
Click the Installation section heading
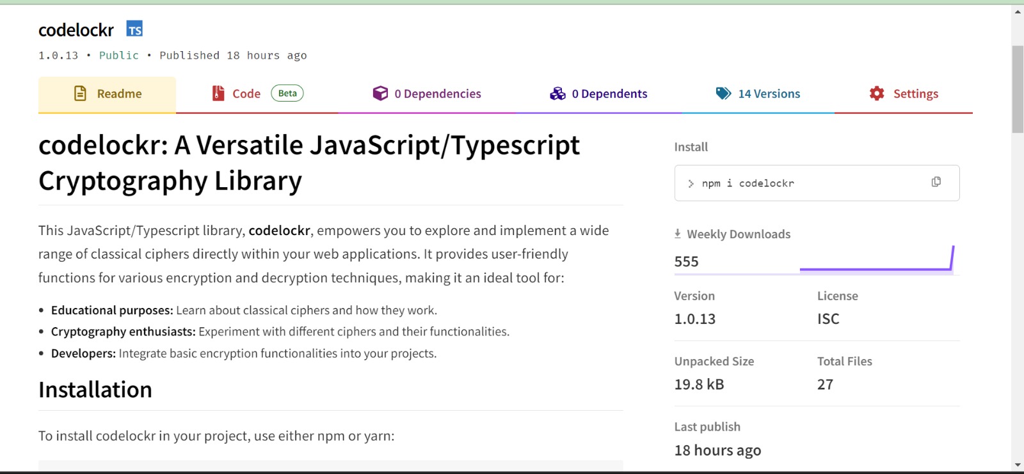[95, 390]
